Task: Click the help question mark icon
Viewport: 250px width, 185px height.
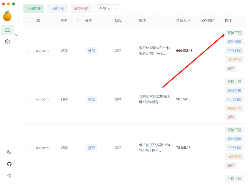Action: 9,175
